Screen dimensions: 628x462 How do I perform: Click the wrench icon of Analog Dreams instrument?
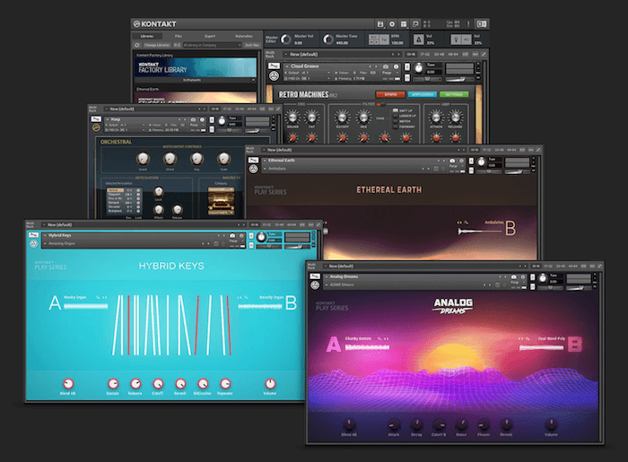pos(315,276)
